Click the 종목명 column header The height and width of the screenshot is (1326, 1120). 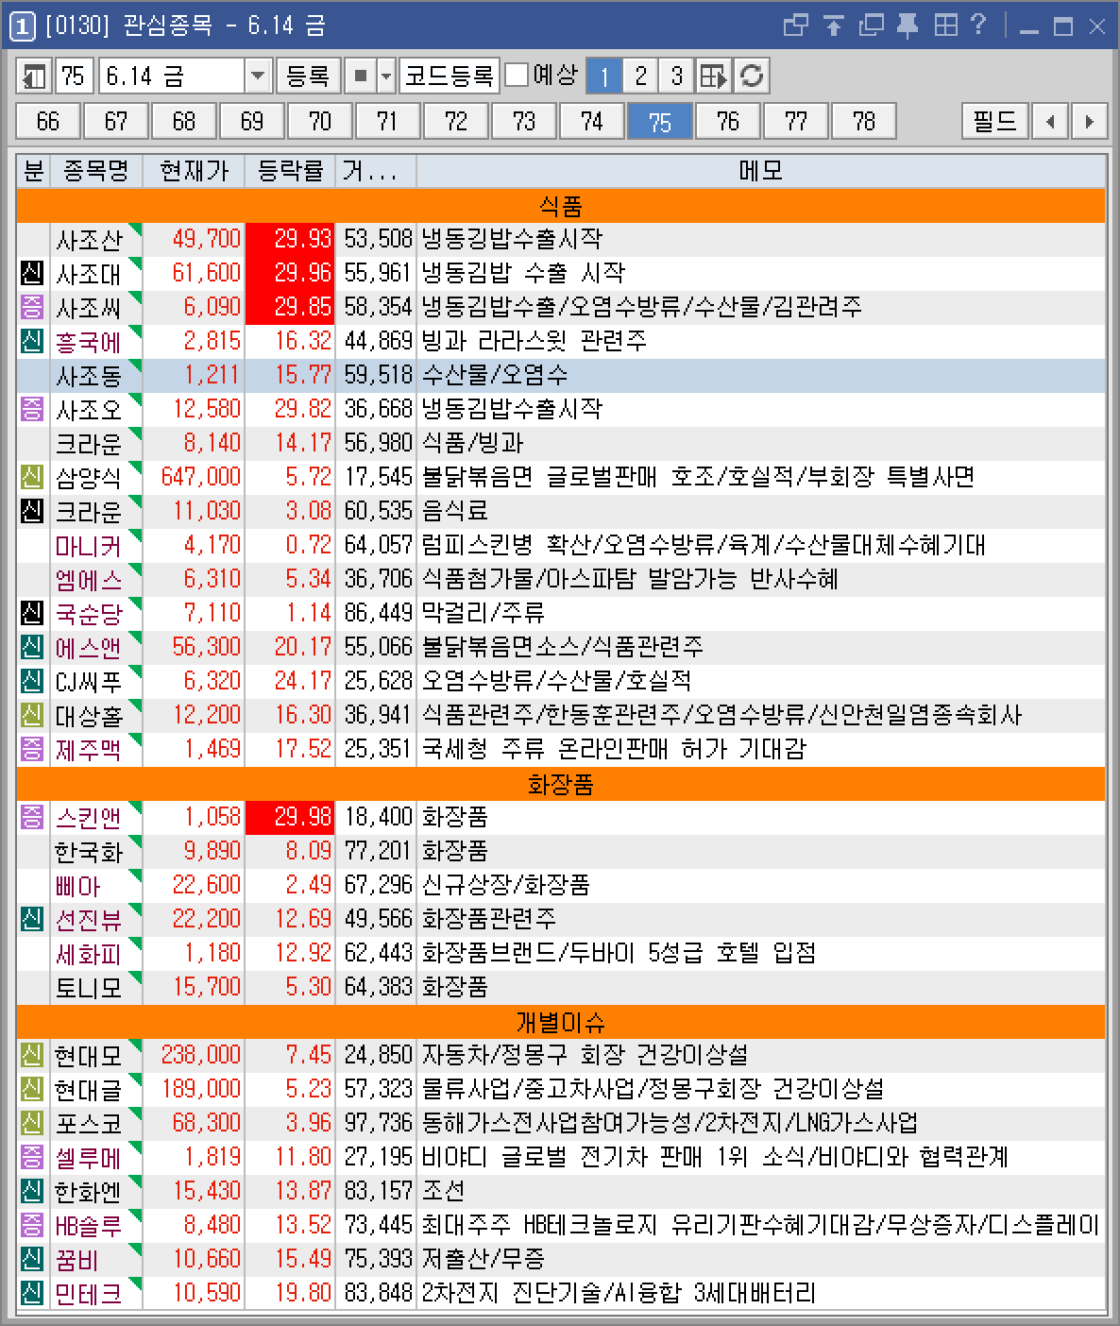tap(95, 171)
